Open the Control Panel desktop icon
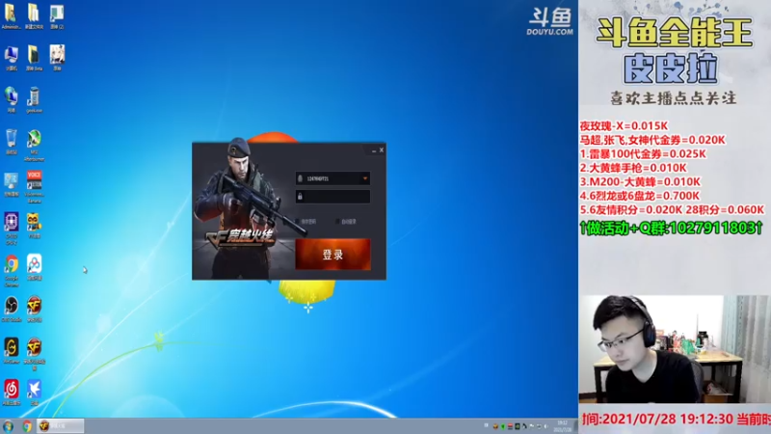 [x=11, y=184]
